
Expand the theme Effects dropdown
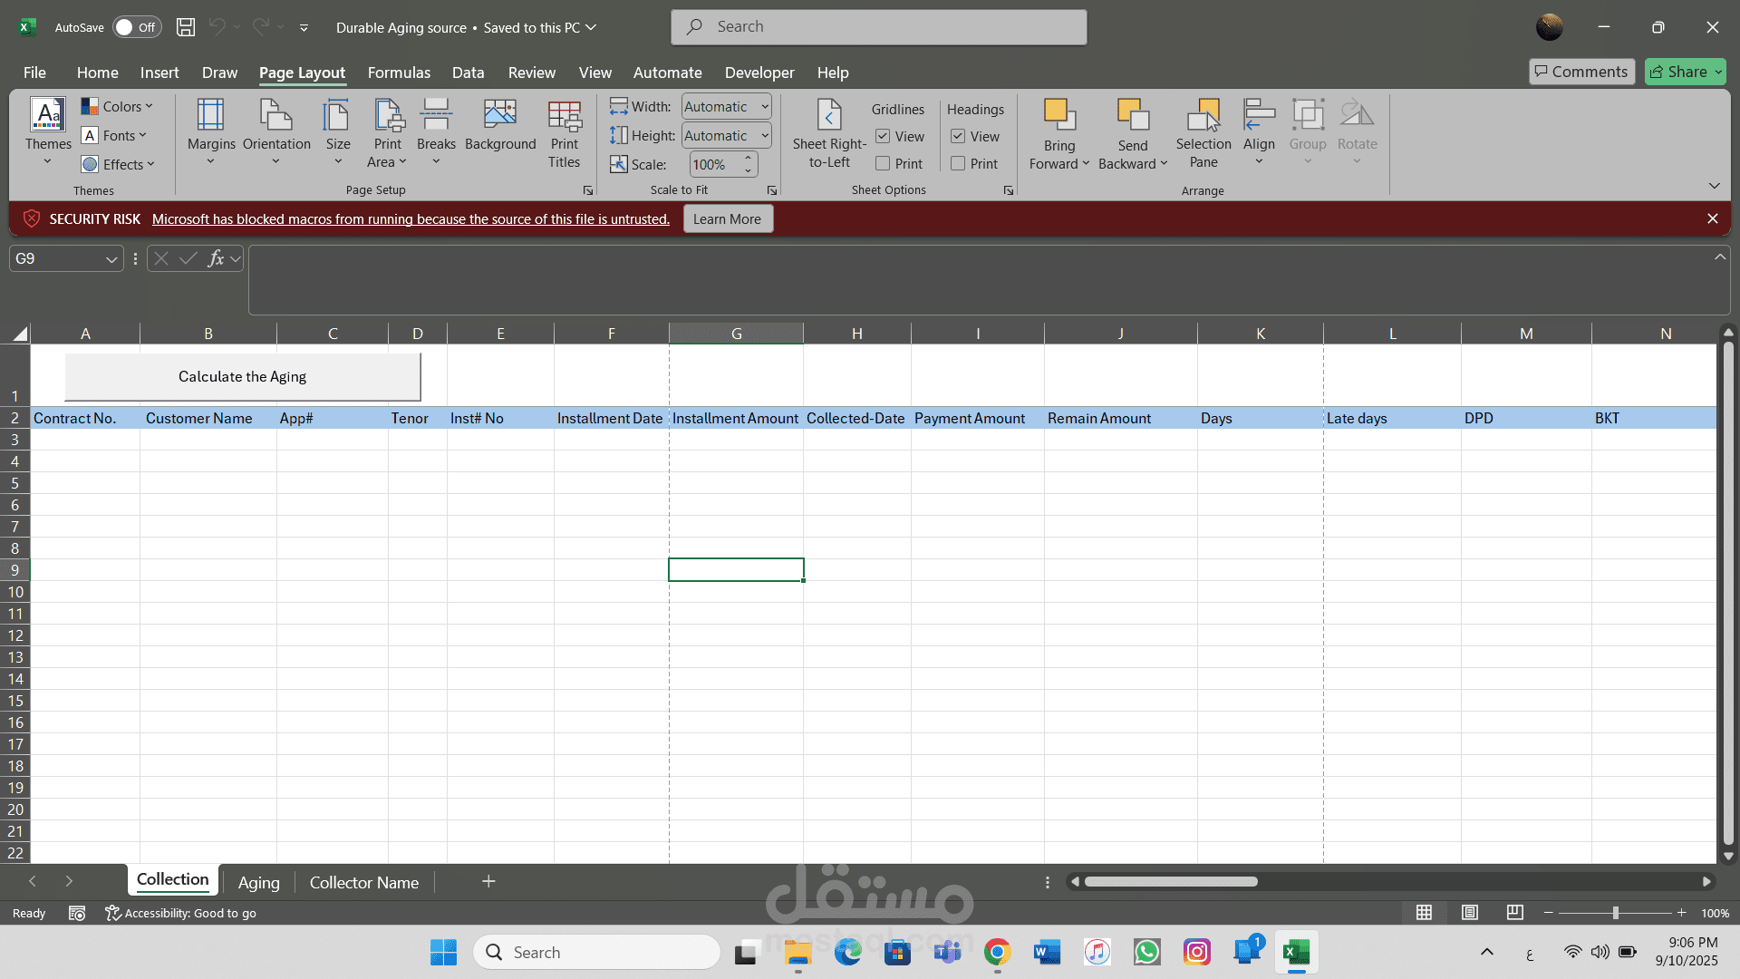click(x=118, y=164)
